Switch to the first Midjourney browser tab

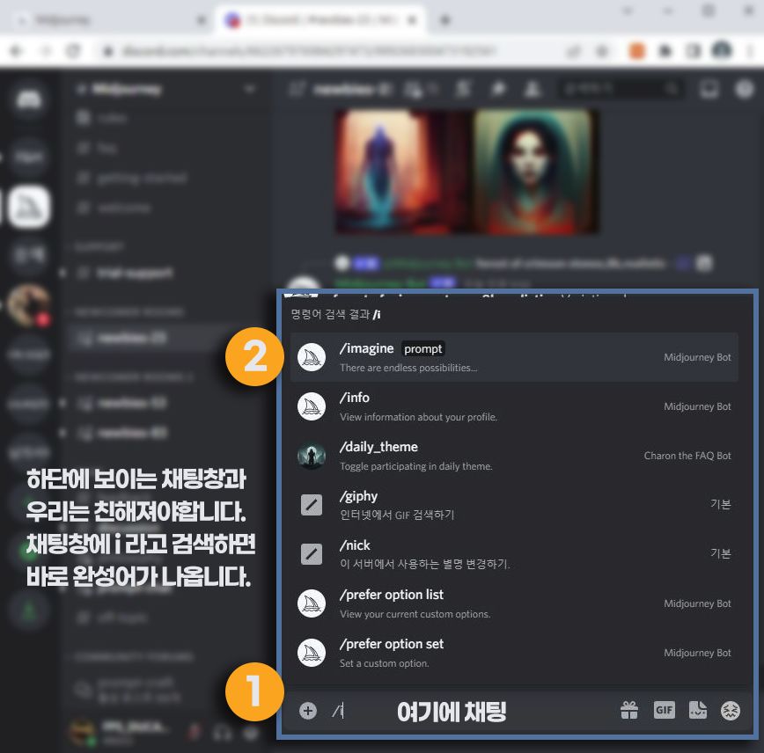(112, 20)
